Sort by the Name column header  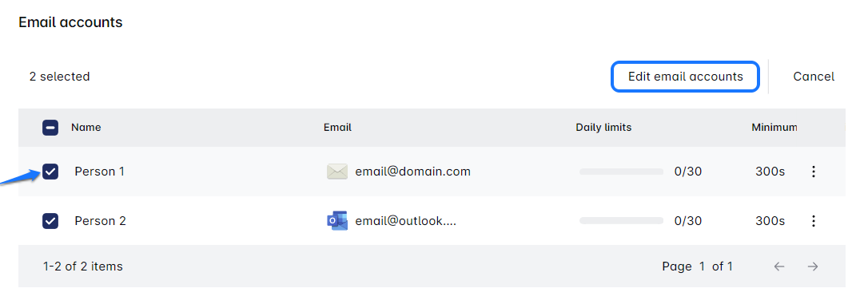[86, 128]
